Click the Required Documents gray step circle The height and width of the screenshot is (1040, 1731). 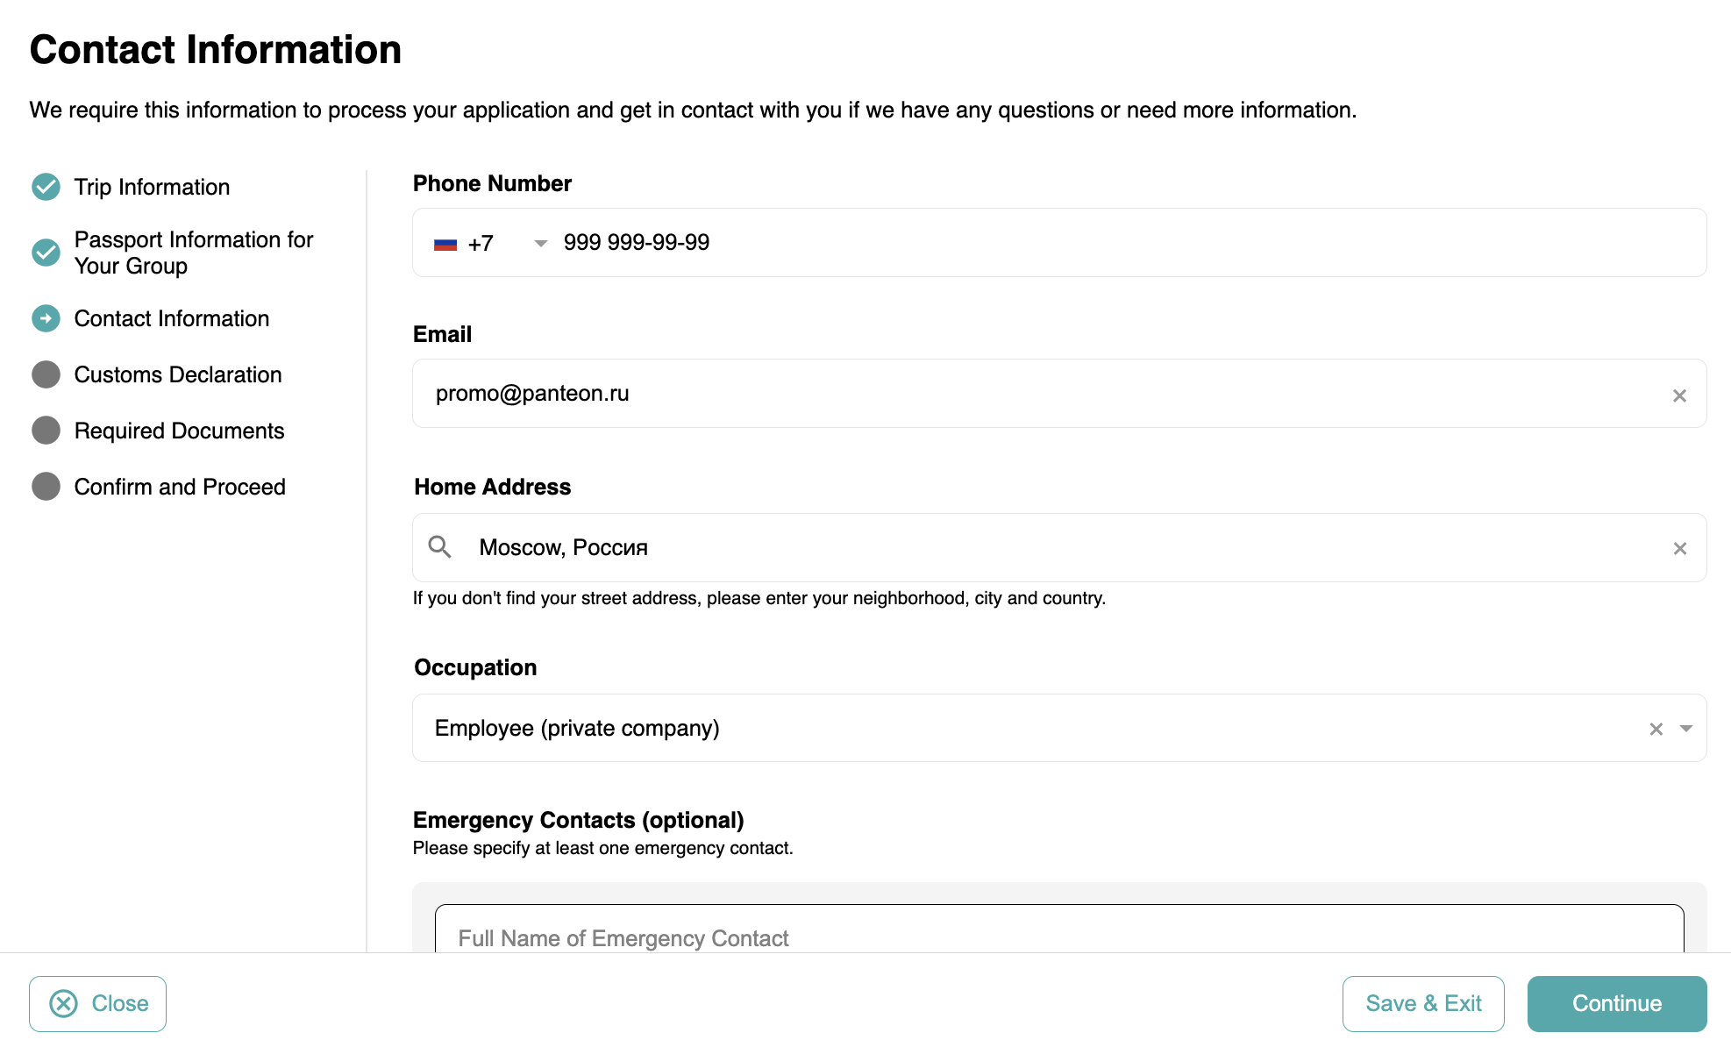46,431
